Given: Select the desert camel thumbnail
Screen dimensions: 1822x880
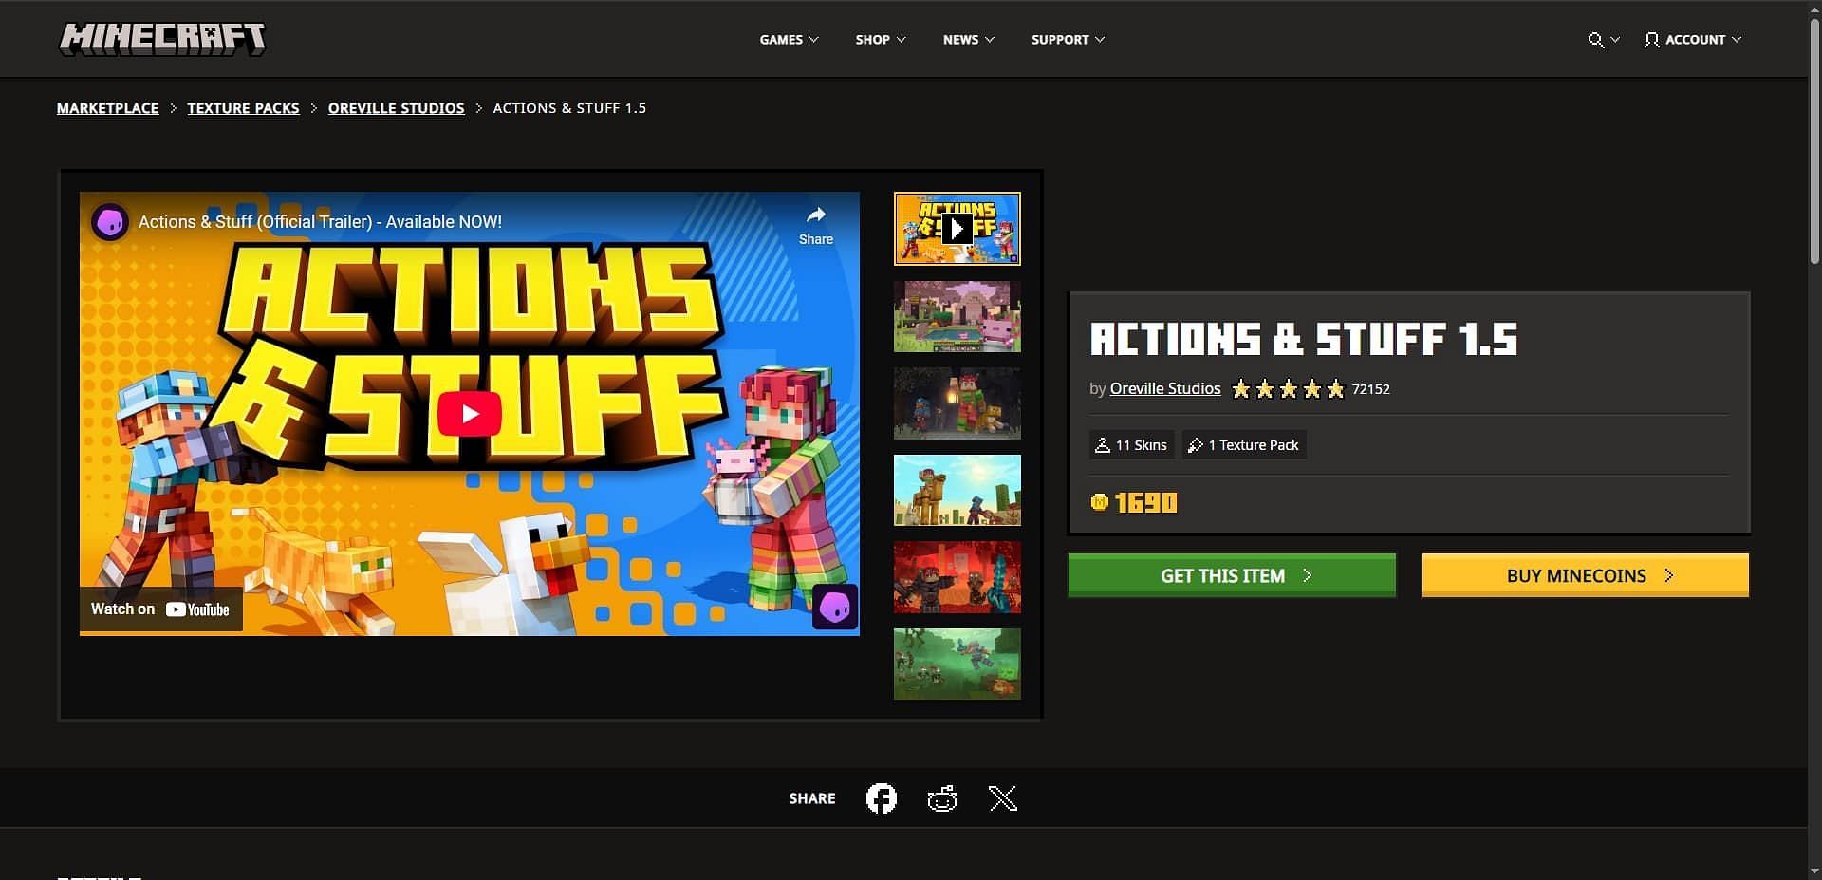Looking at the screenshot, I should tap(957, 490).
